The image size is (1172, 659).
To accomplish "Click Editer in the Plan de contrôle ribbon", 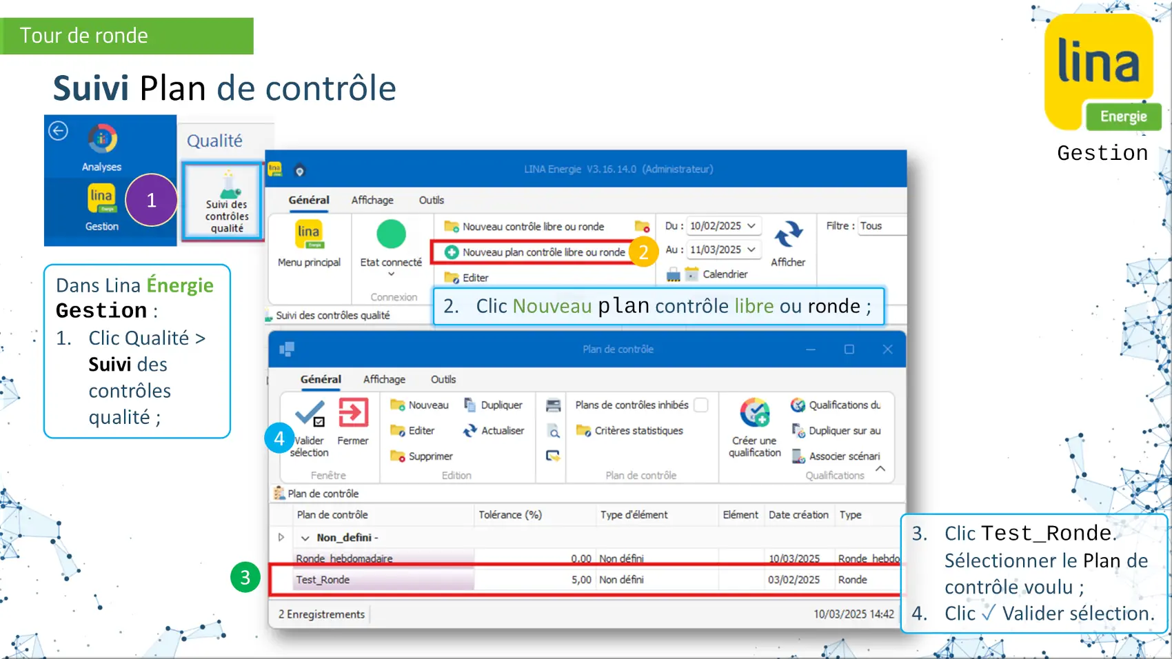I will coord(412,431).
